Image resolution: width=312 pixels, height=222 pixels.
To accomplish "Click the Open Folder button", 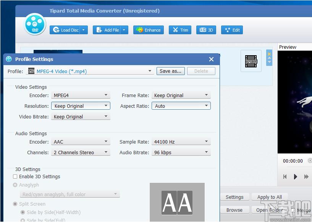I will (270, 210).
